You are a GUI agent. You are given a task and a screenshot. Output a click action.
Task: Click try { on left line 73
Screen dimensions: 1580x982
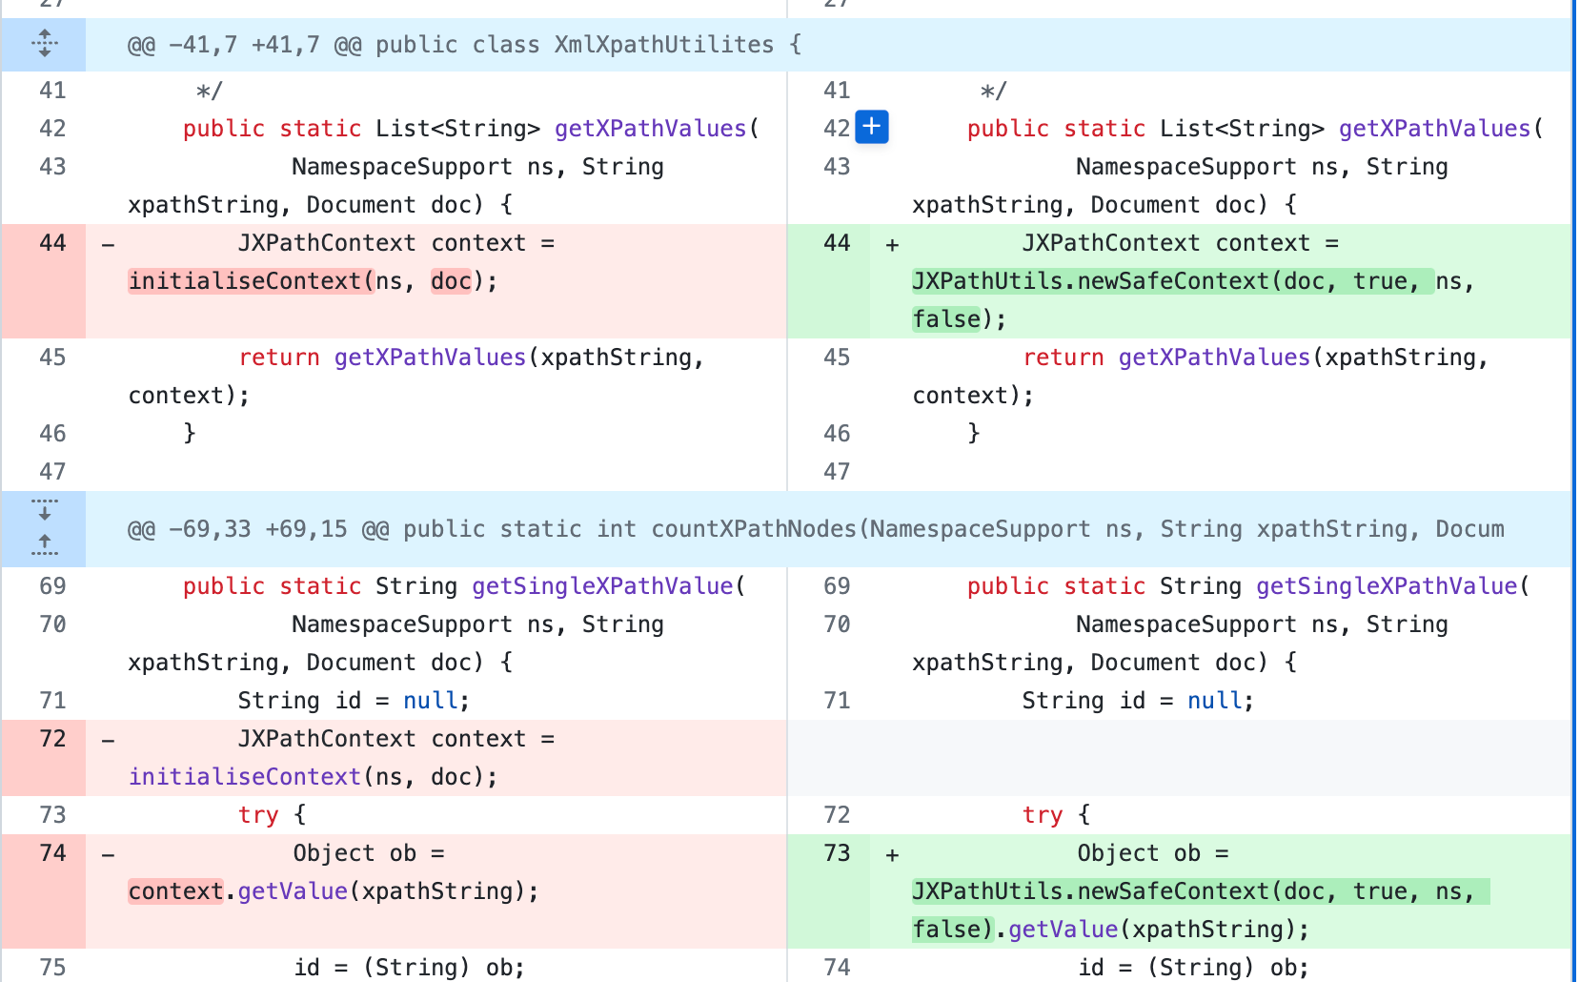point(273,815)
